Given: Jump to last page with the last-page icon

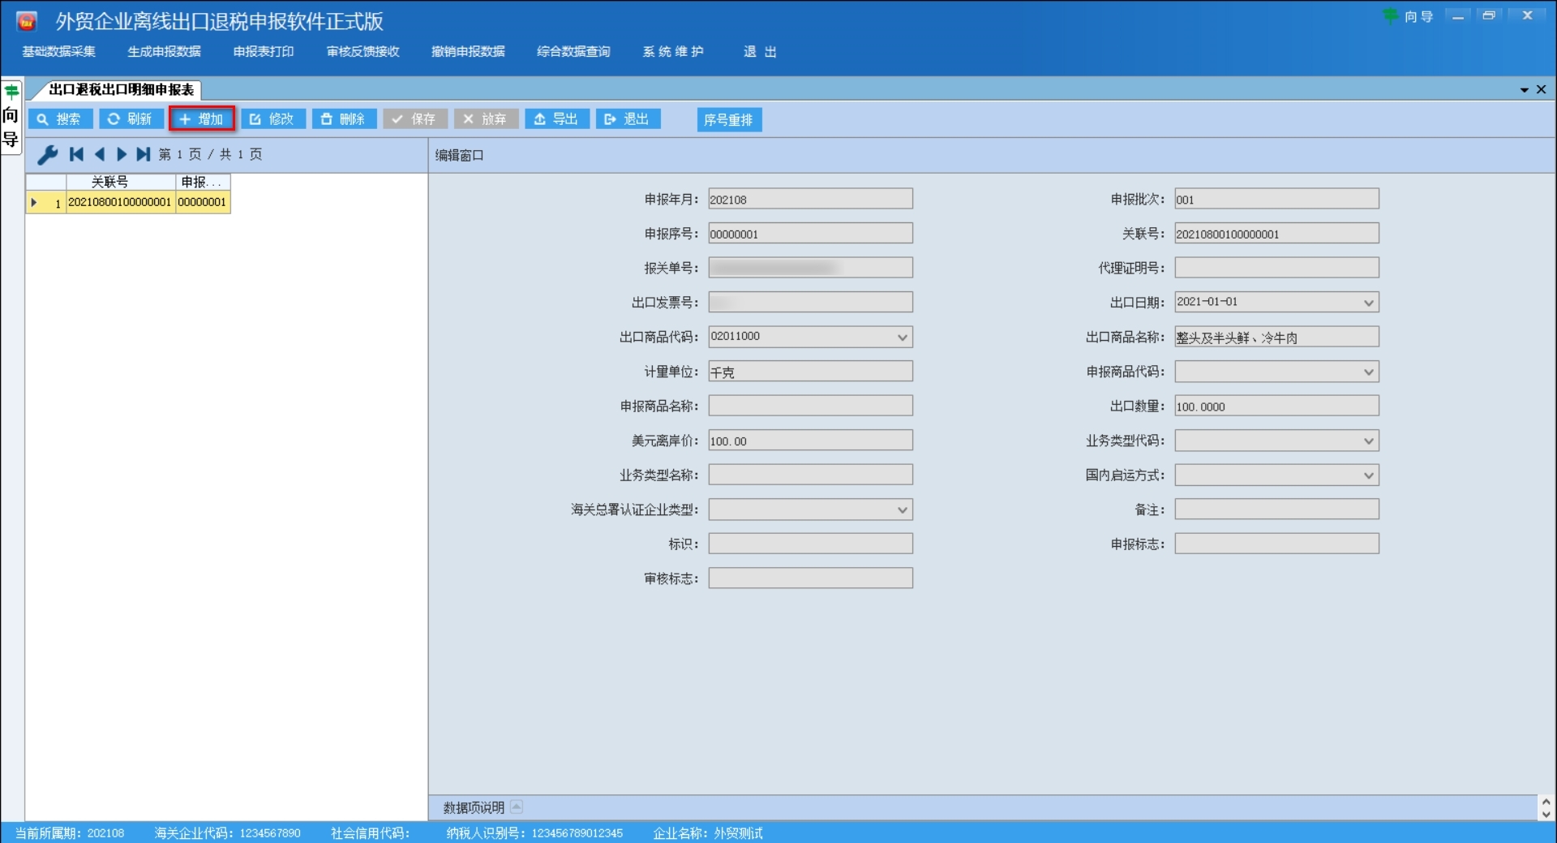Looking at the screenshot, I should click(x=144, y=155).
